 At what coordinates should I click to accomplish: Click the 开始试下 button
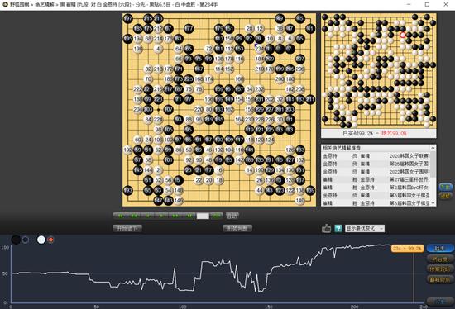(x=127, y=228)
